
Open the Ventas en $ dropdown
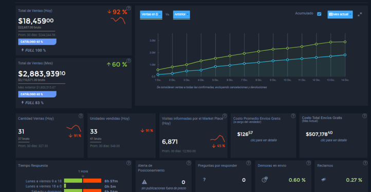151,15
